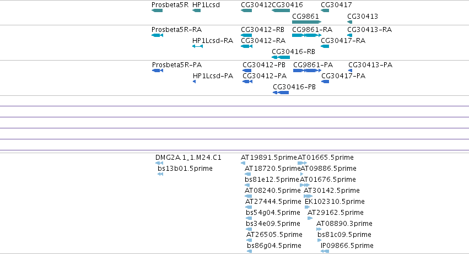Click the bs81e12.5prime EST label
This screenshot has height=254, width=469.
coord(272,180)
